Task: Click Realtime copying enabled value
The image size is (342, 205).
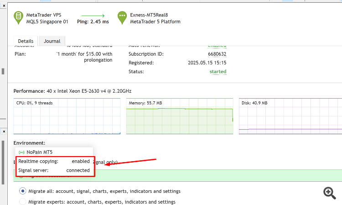Action: [81, 161]
